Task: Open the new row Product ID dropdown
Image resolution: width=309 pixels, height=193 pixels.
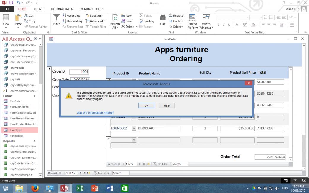Action: point(134,140)
